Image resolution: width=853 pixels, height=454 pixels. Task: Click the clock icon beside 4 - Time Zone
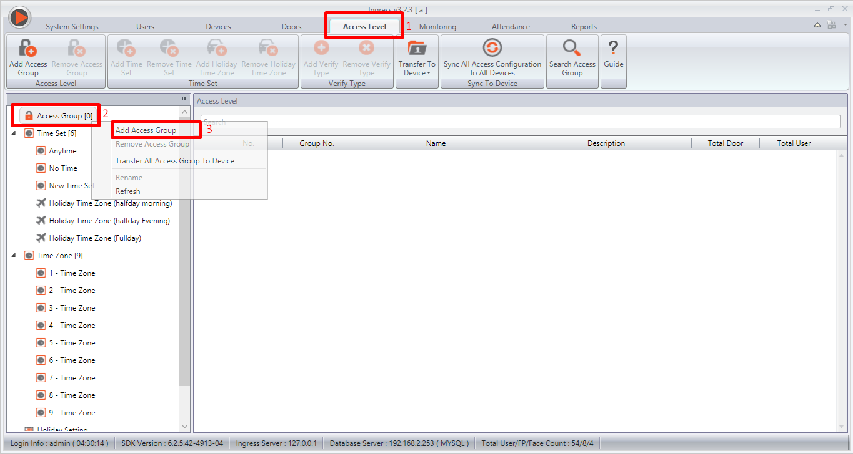pos(41,326)
